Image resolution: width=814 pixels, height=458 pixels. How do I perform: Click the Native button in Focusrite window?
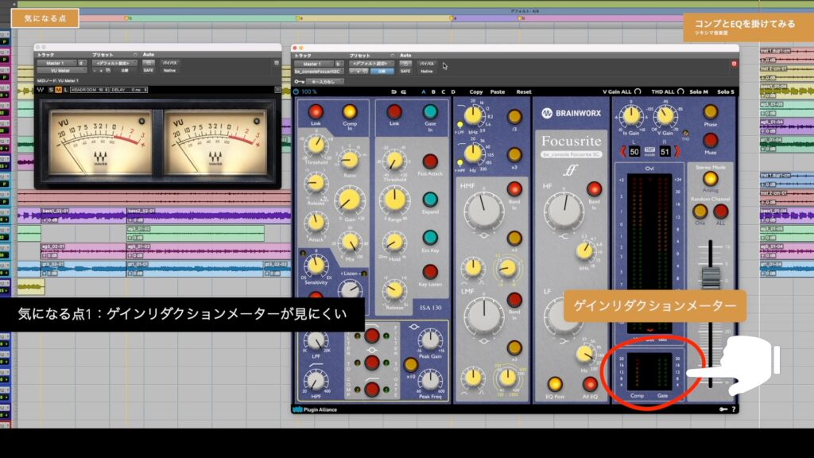427,71
